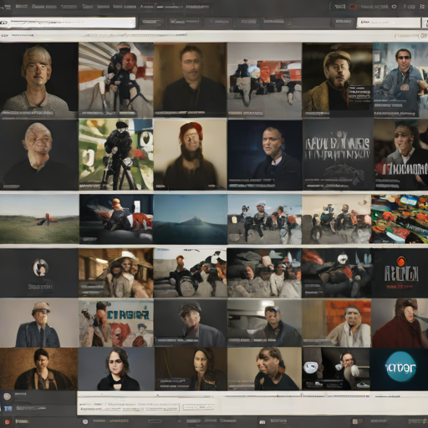Image resolution: width=428 pixels, height=428 pixels.
Task: Click the blue icon in bottom-left panel
Action: 8,409
